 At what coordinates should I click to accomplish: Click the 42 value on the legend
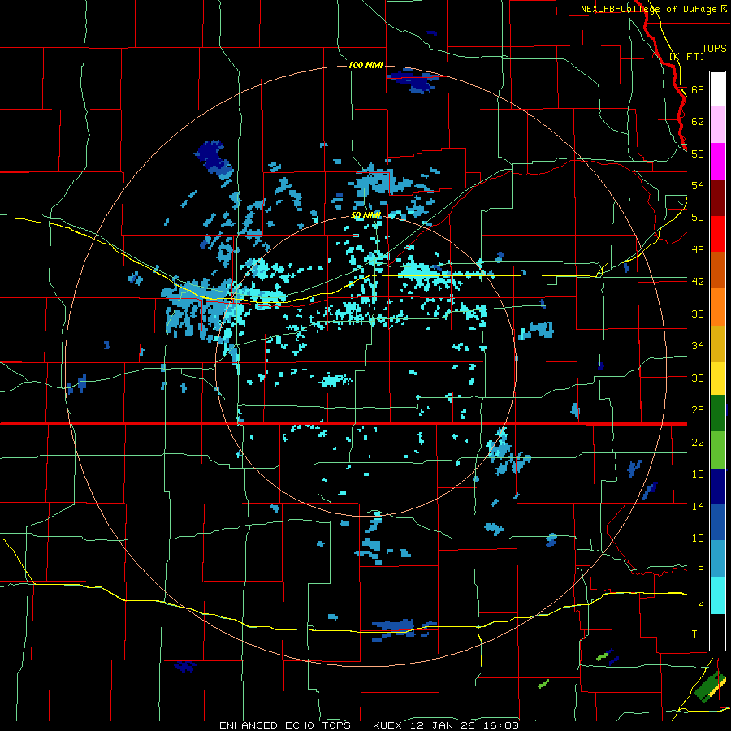click(x=698, y=282)
